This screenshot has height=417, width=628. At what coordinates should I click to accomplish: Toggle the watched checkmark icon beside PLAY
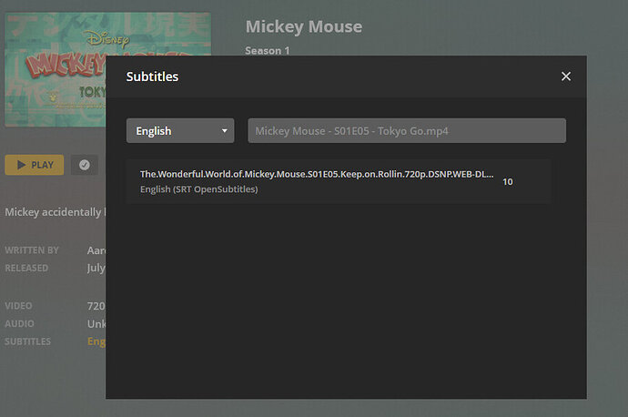(x=85, y=165)
